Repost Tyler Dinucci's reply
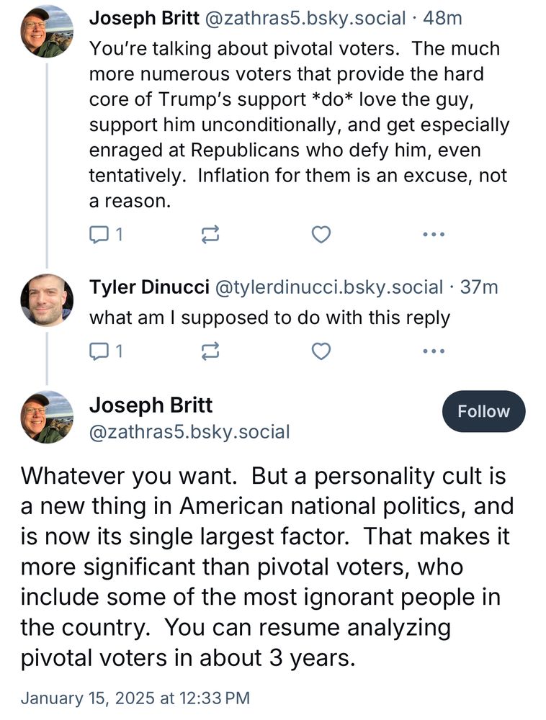The image size is (546, 720). (211, 351)
